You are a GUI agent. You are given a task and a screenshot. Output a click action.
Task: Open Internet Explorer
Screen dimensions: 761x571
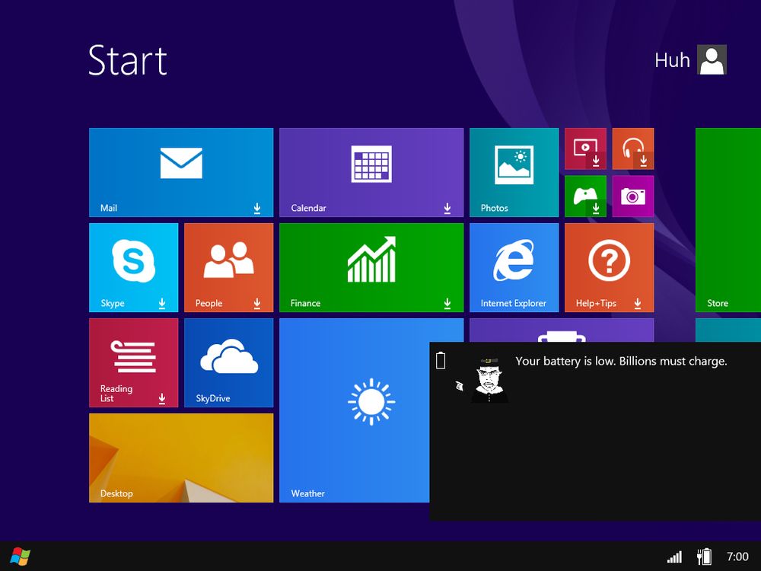click(514, 266)
